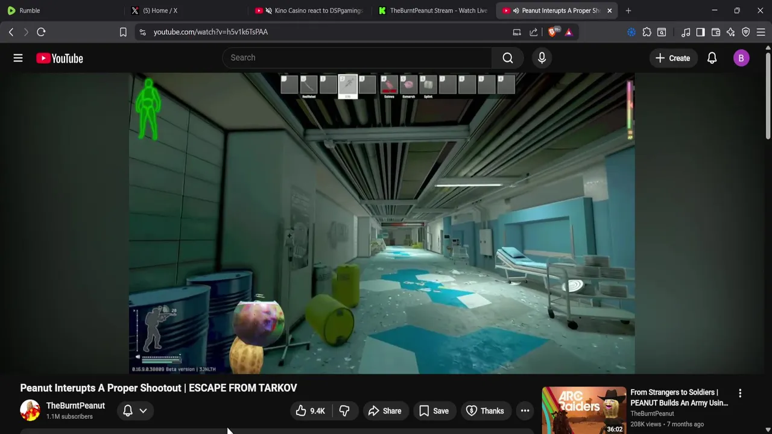The height and width of the screenshot is (434, 772).
Task: Go forward to the next page
Action: pos(26,32)
